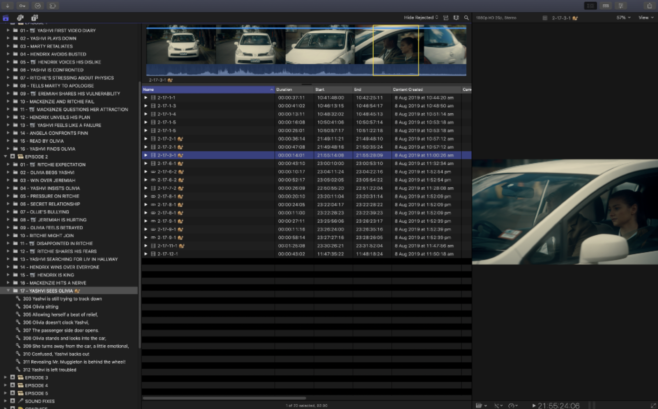
Task: Toggle the Inspector panel visibility button
Action: click(621, 6)
